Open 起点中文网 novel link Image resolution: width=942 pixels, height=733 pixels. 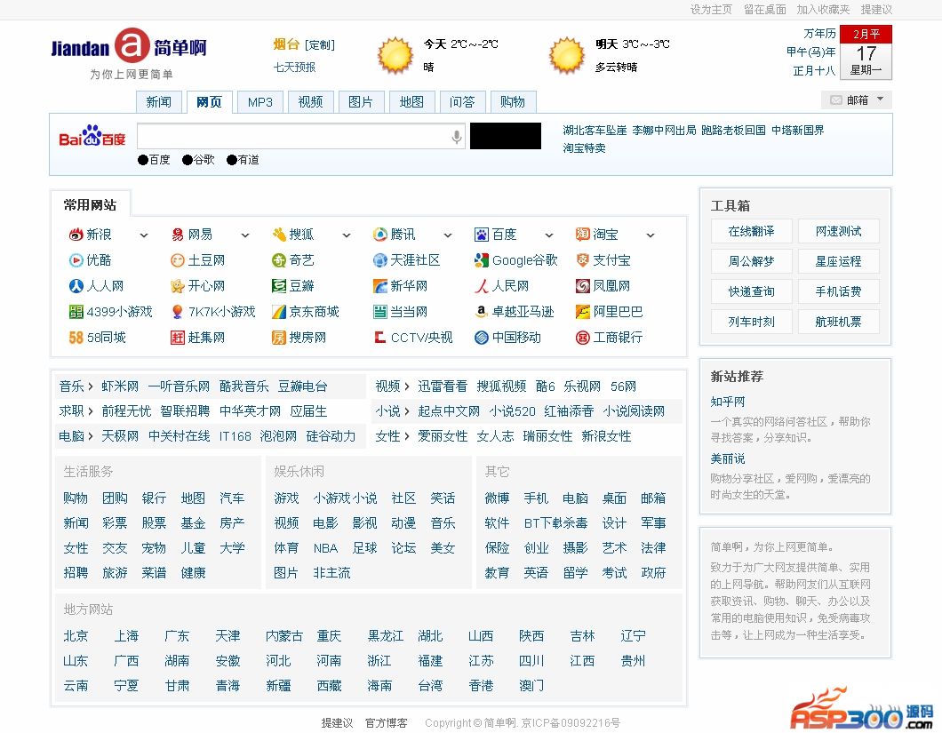point(449,411)
